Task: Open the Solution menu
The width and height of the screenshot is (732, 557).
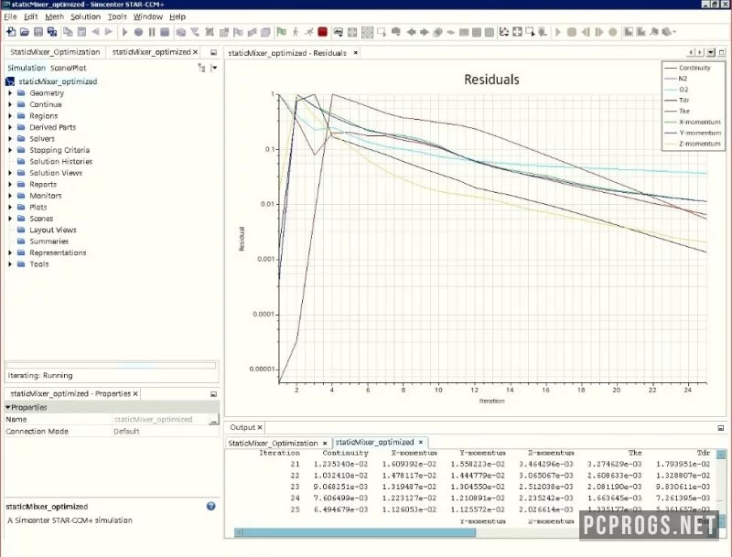Action: [85, 16]
